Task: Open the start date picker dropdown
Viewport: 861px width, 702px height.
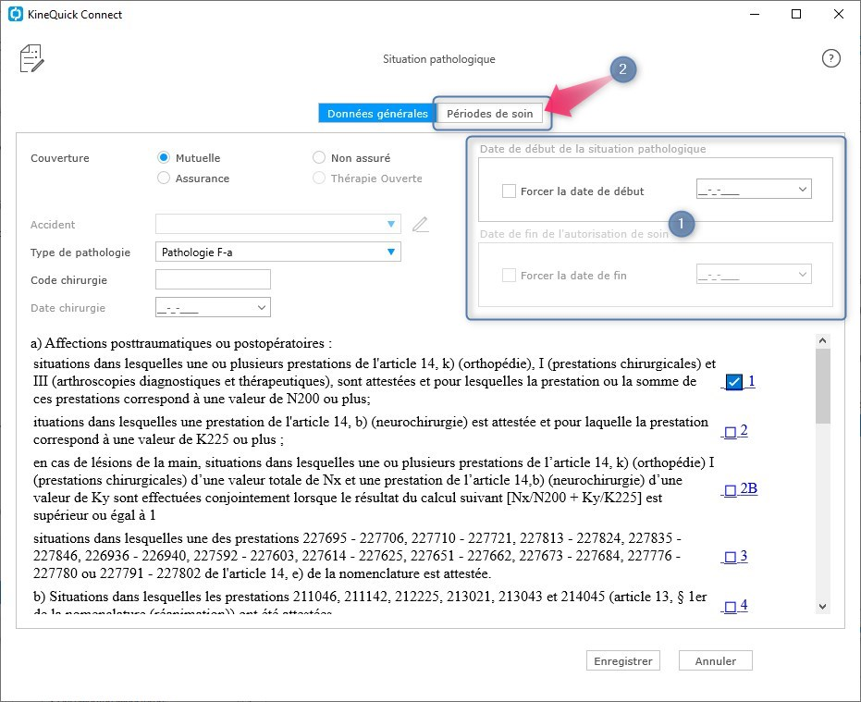Action: click(x=802, y=190)
